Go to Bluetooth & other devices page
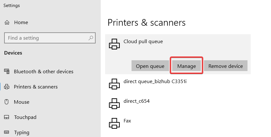The height and width of the screenshot is (137, 271). point(44,72)
